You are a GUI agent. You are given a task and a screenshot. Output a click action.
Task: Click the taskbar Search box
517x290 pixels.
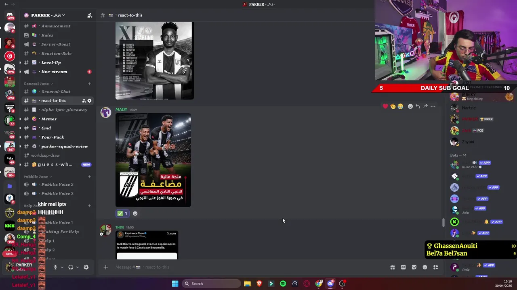[211, 284]
